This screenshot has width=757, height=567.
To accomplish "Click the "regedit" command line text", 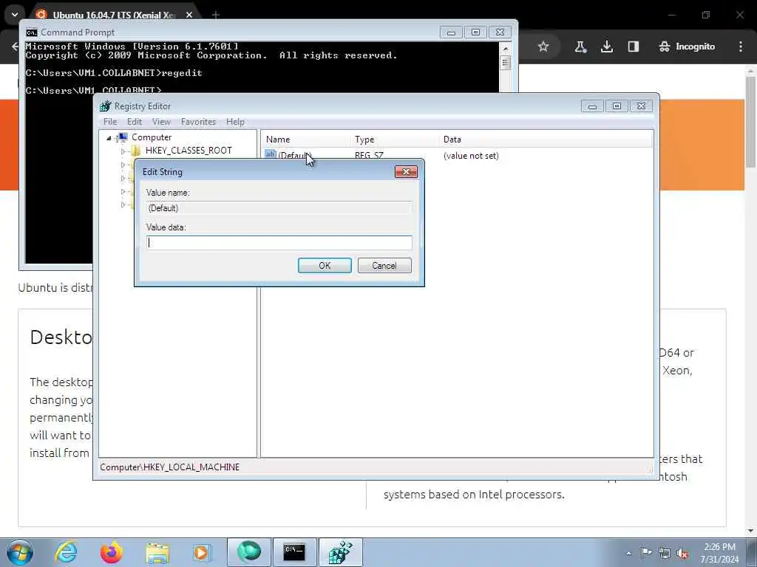I will (x=182, y=73).
